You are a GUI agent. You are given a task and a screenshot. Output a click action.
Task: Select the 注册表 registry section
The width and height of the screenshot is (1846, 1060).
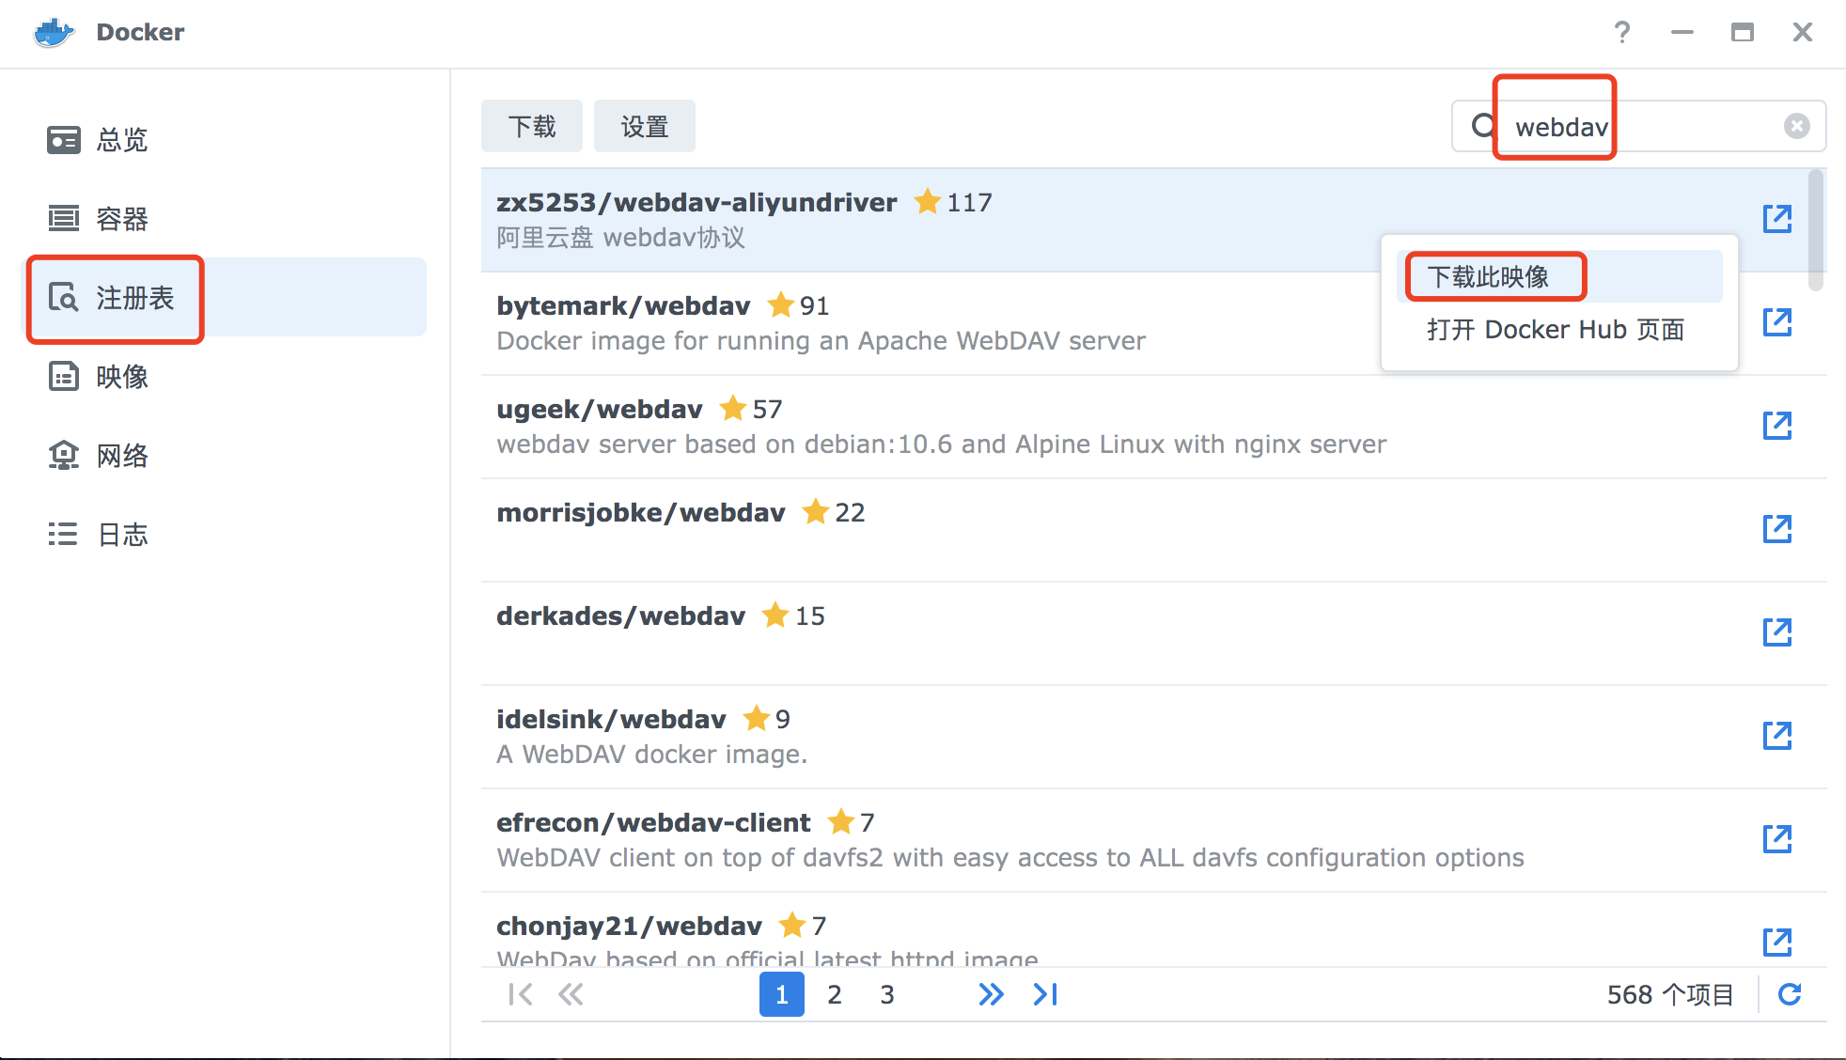click(x=224, y=298)
